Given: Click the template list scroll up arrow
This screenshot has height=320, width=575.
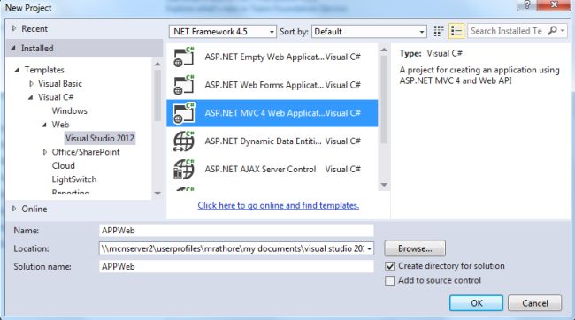Looking at the screenshot, I should (384, 50).
